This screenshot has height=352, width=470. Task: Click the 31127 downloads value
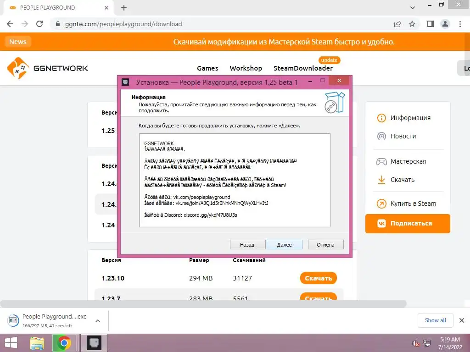pos(242,278)
